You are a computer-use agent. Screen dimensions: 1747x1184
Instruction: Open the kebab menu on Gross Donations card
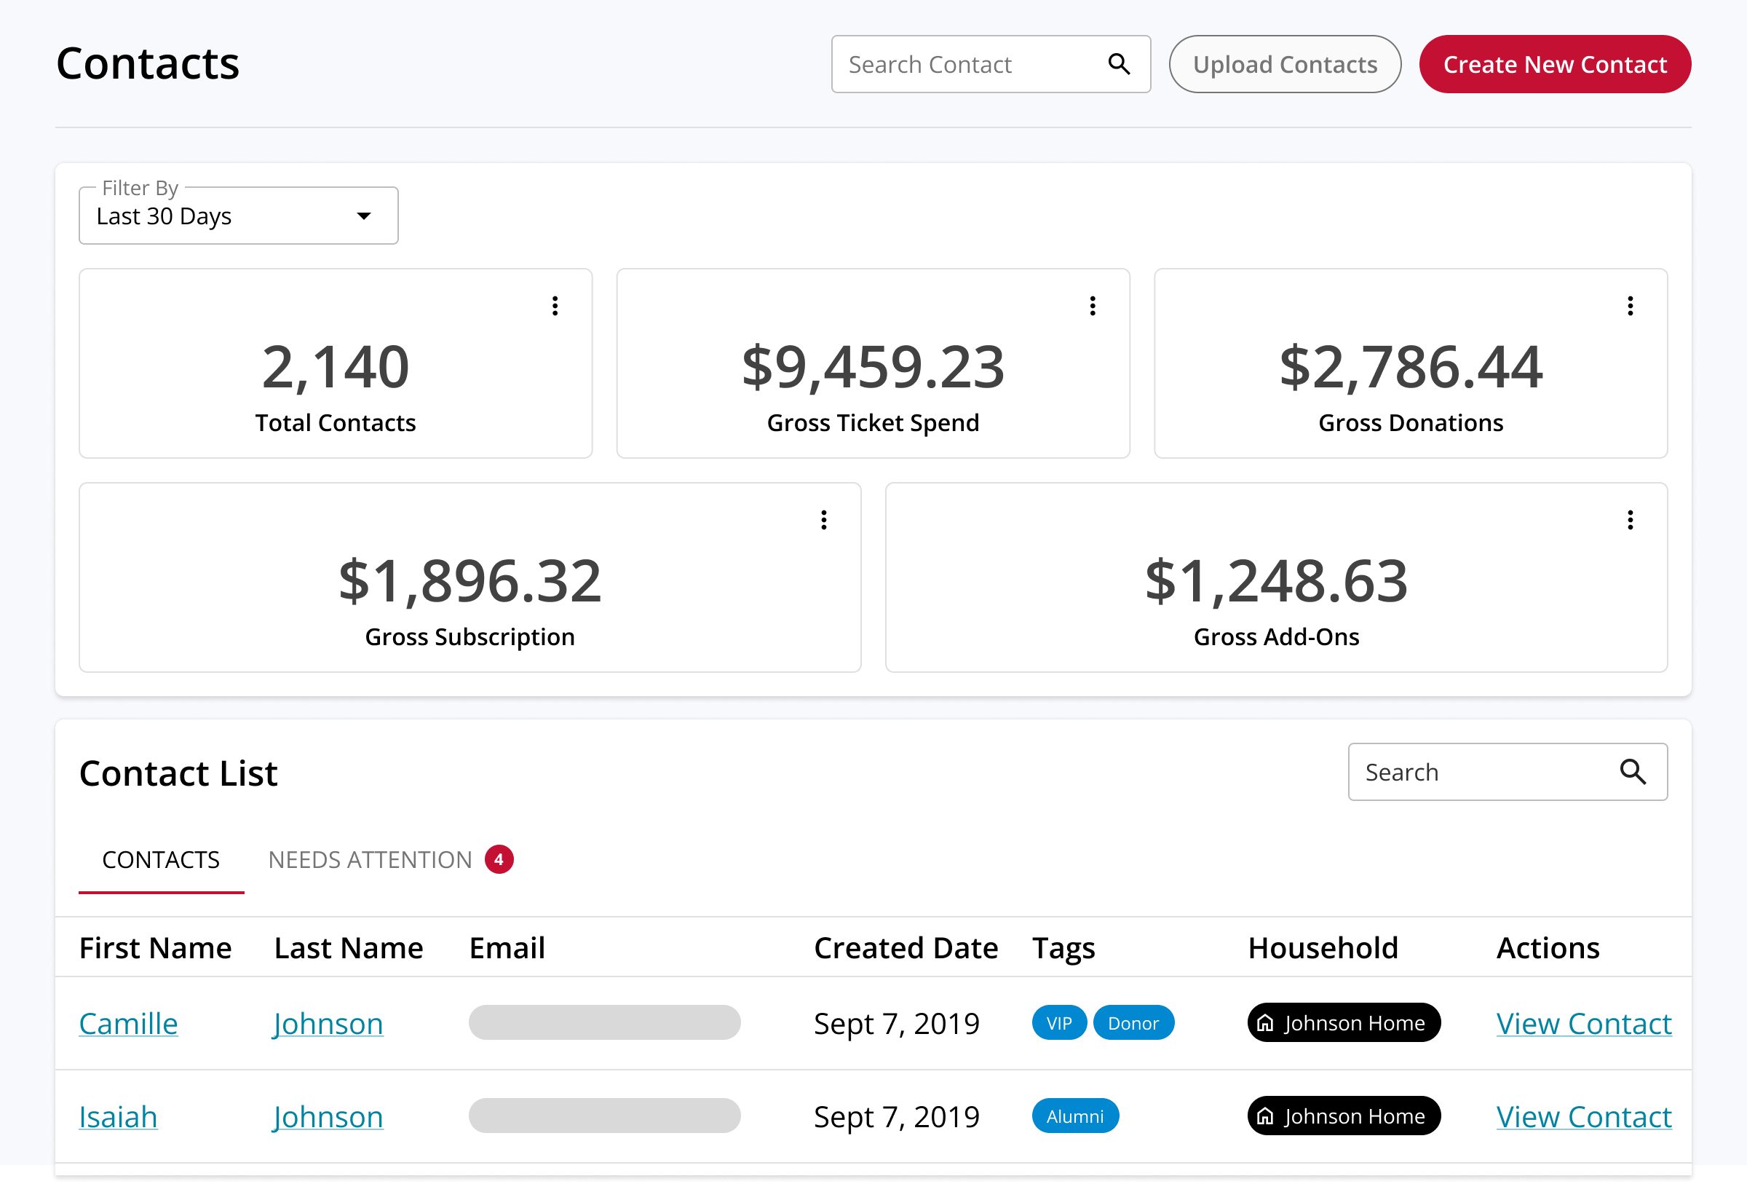[x=1630, y=306]
